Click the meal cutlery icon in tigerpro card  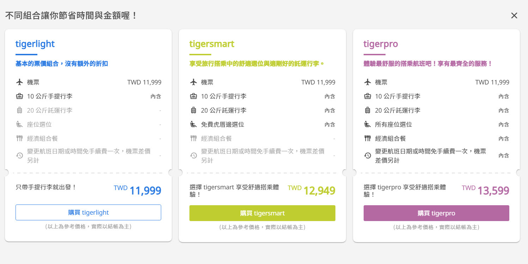click(368, 138)
